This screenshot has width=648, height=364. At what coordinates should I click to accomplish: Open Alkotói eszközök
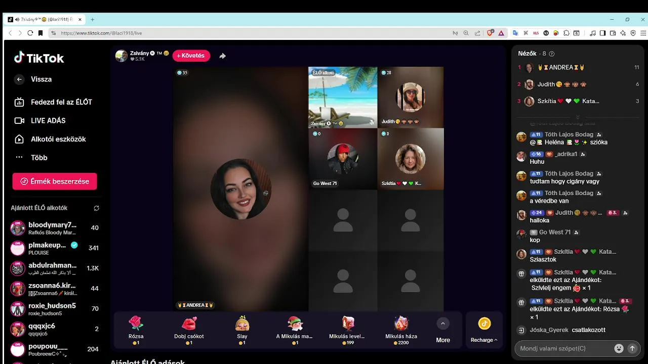(50, 139)
